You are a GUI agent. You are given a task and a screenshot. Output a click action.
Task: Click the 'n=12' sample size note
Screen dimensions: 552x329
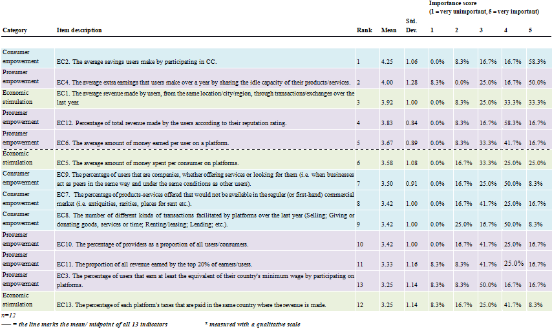8,315
